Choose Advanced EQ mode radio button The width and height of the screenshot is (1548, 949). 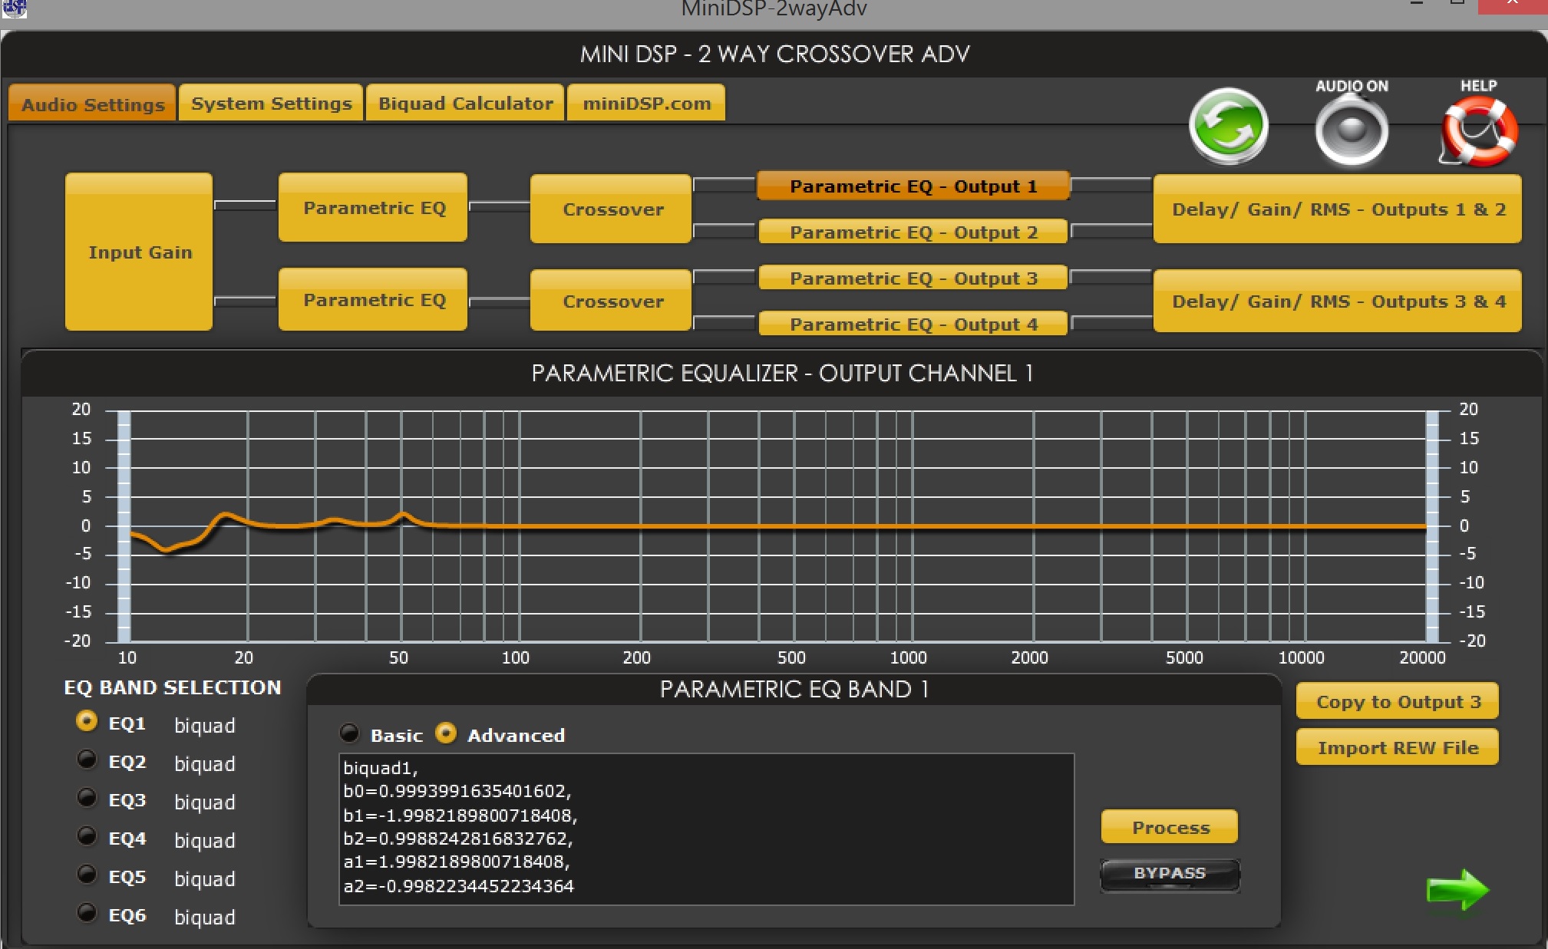pyautogui.click(x=446, y=733)
